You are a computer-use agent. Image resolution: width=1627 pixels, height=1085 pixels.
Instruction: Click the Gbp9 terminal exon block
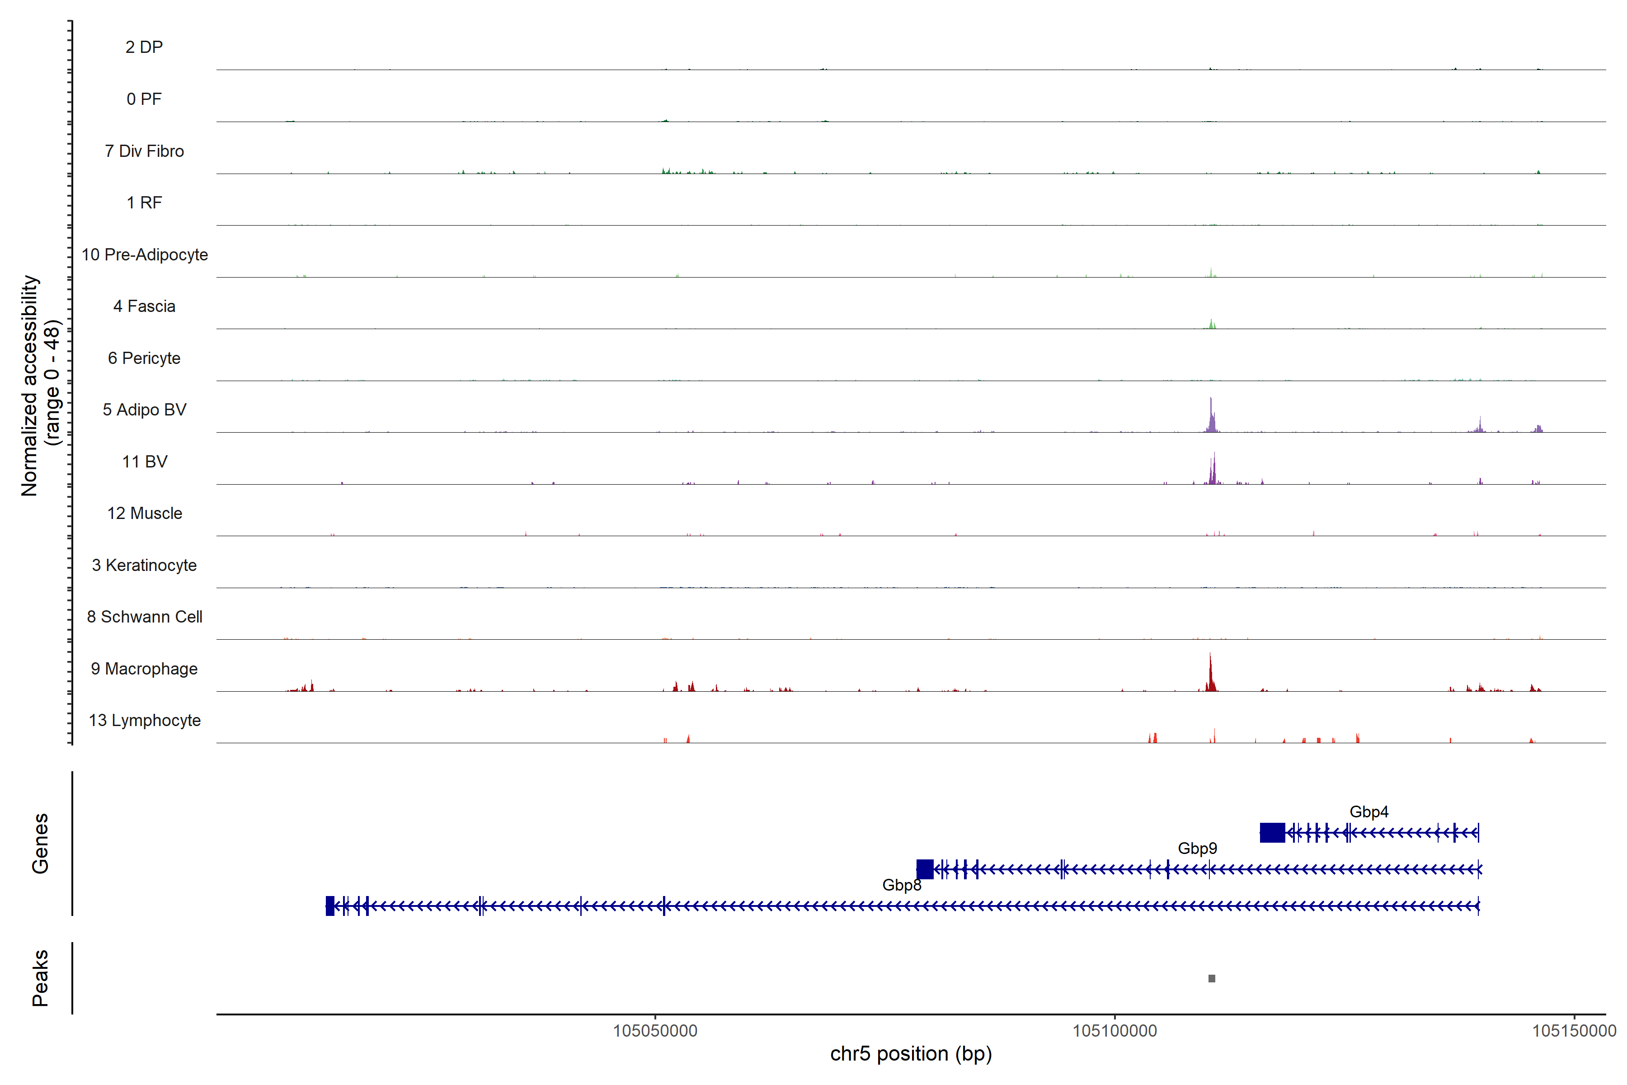[x=924, y=869]
